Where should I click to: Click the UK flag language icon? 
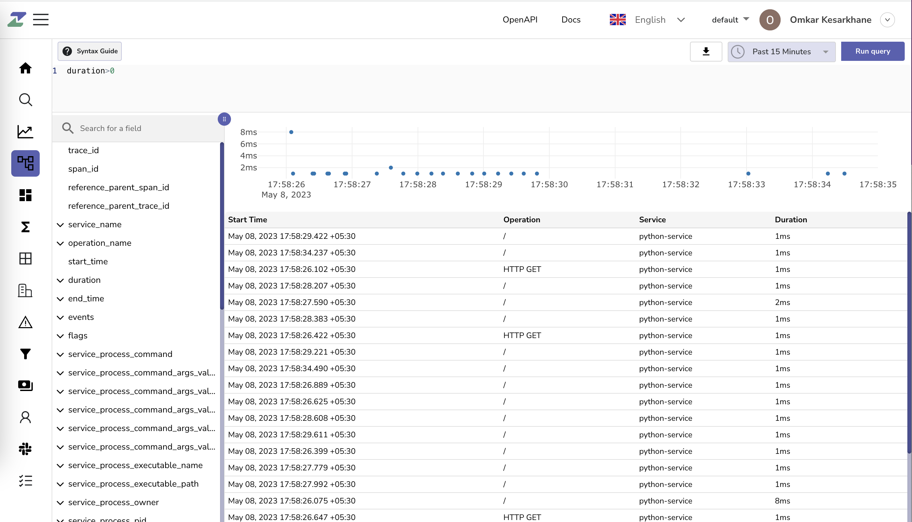click(617, 20)
